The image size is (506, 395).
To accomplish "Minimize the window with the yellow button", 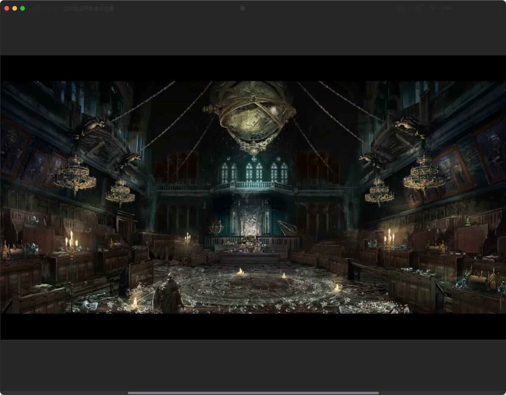I will [15, 8].
